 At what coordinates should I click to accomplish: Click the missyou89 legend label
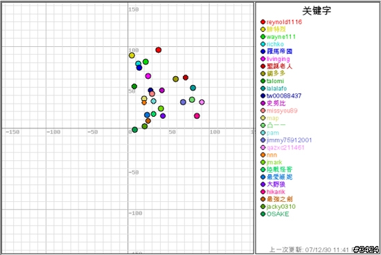click(x=279, y=111)
